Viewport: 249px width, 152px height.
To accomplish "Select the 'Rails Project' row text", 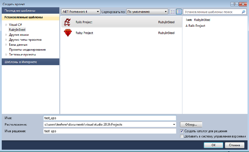I will (84, 22).
